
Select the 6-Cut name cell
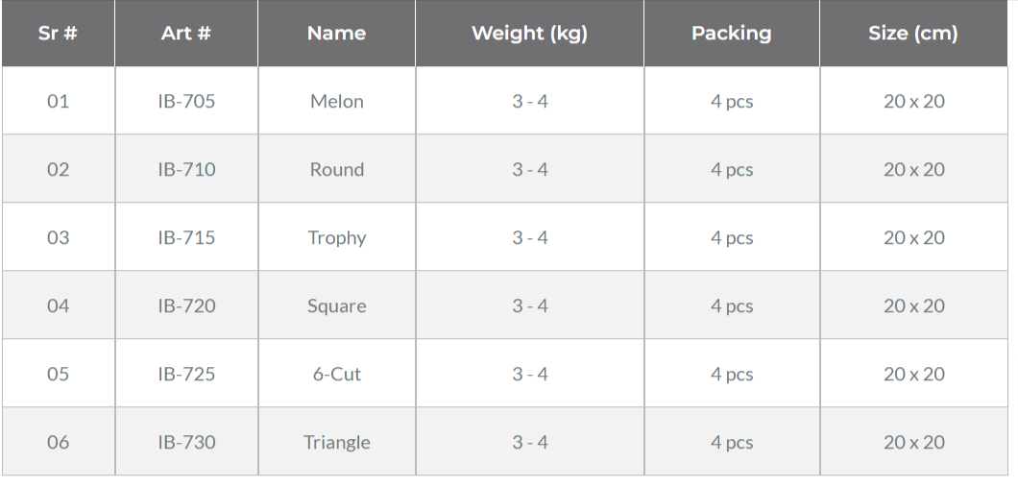[x=336, y=374]
